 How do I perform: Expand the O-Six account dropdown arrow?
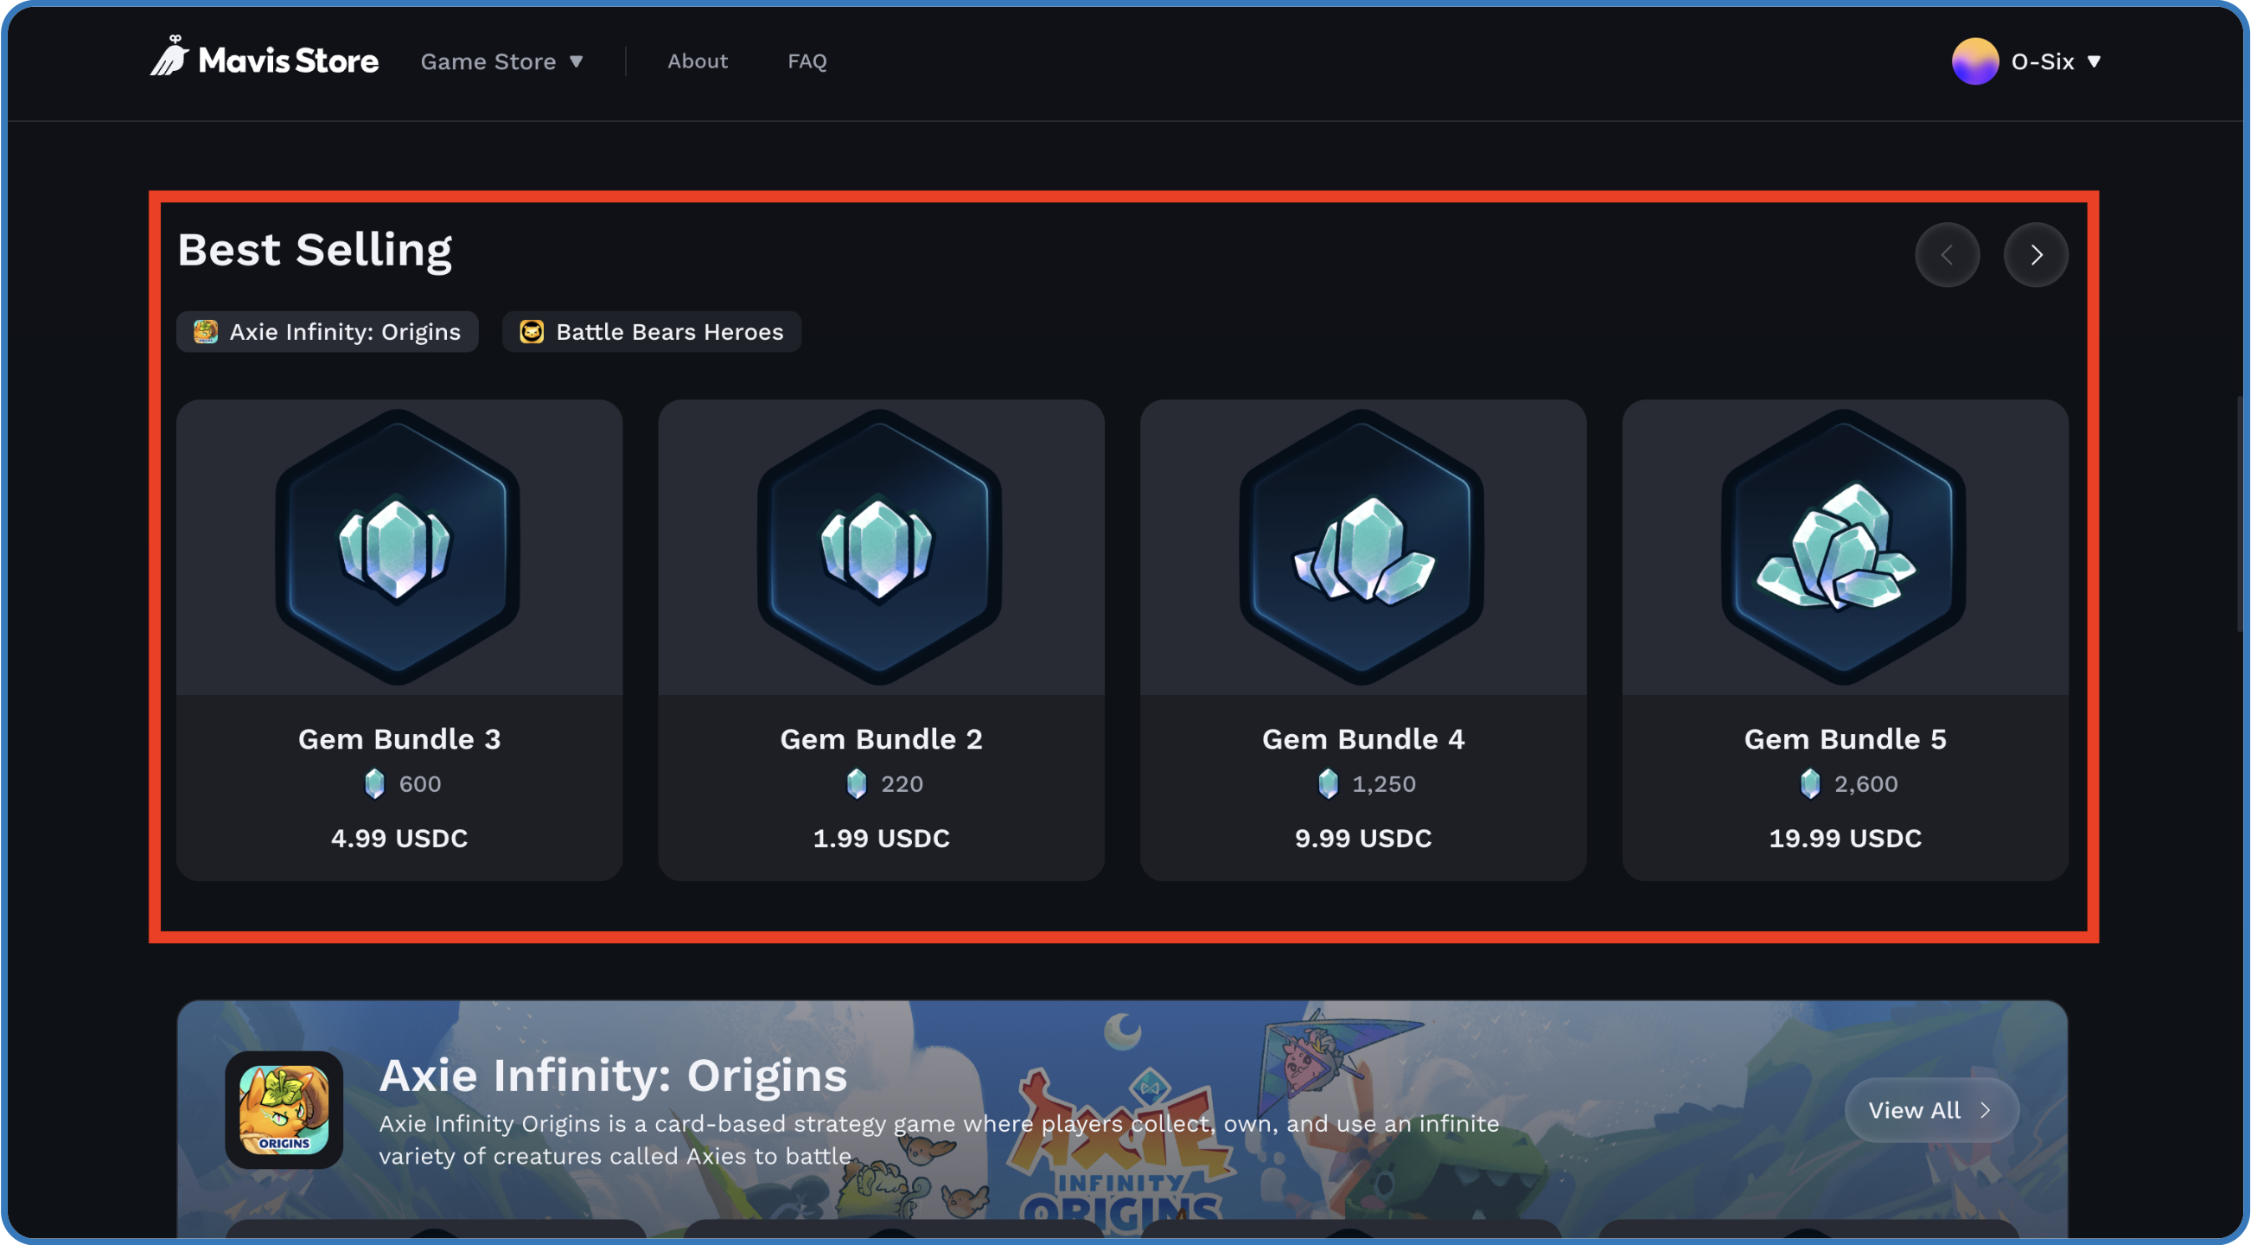(x=2094, y=61)
